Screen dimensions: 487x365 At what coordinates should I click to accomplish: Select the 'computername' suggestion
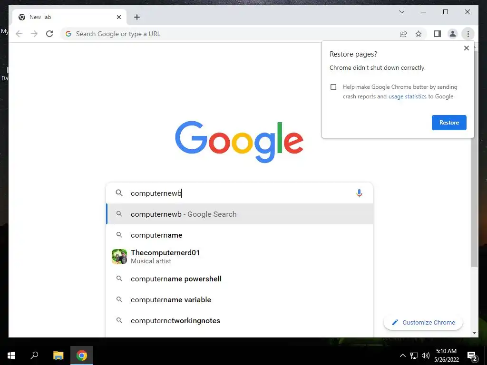click(x=239, y=235)
